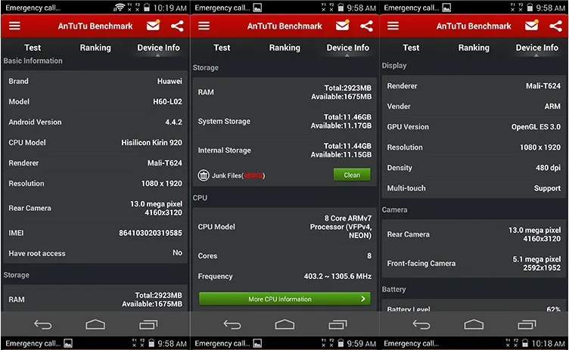Tap back navigation icon in right screen
Image resolution: width=569 pixels, height=350 pixels.
coord(421,324)
